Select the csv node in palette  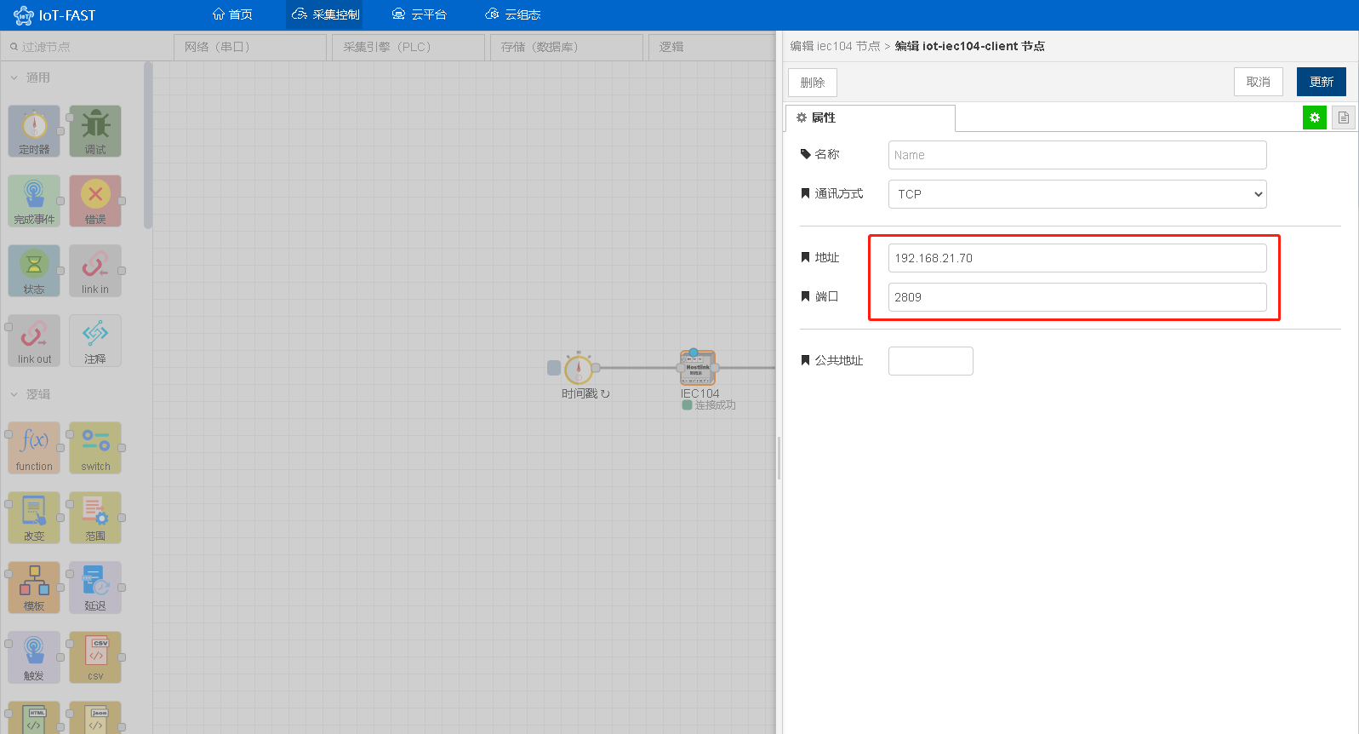(95, 657)
